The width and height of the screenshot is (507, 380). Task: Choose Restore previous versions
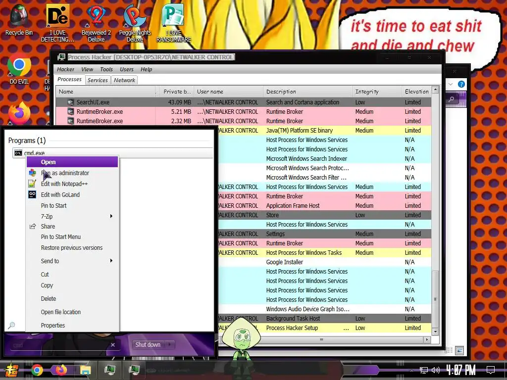72,247
